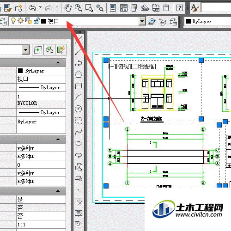This screenshot has width=231, height=231.
Task: Open the 二维线框 visual style menu
Action: pyautogui.click(x=143, y=67)
